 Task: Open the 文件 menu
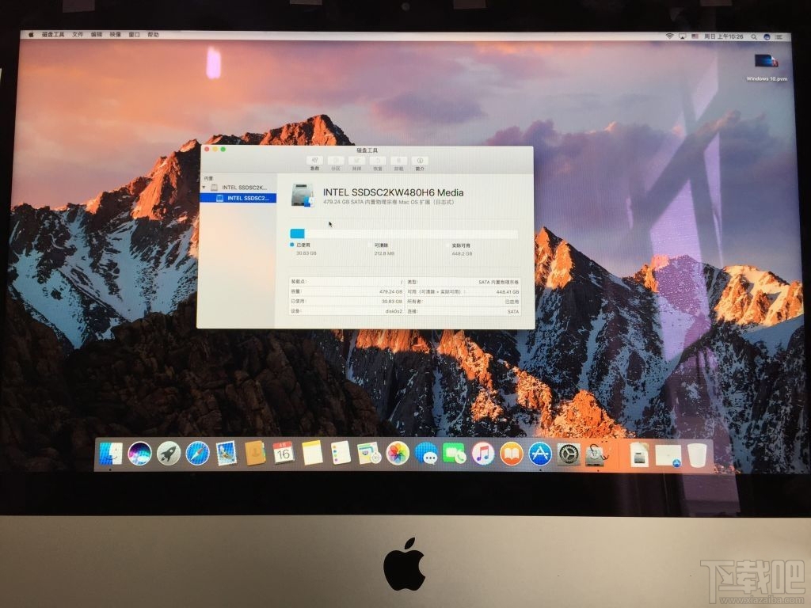[x=78, y=35]
